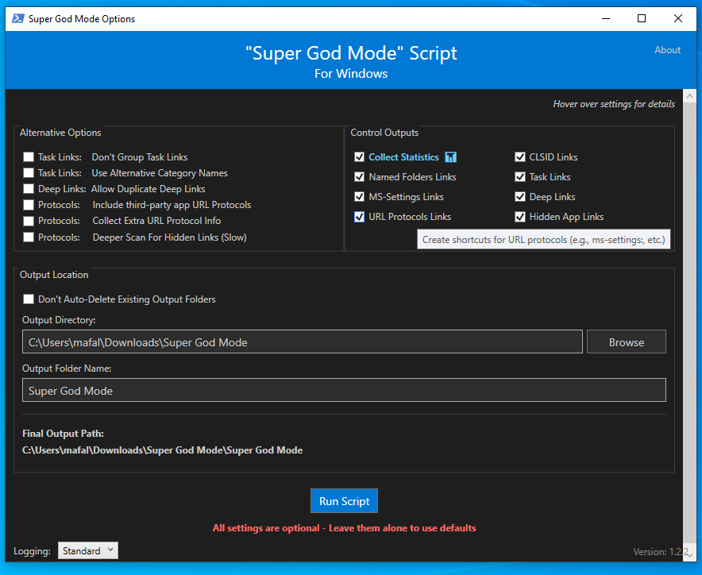702x575 pixels.
Task: Click the 'Control Outputs' group title
Action: click(x=384, y=133)
